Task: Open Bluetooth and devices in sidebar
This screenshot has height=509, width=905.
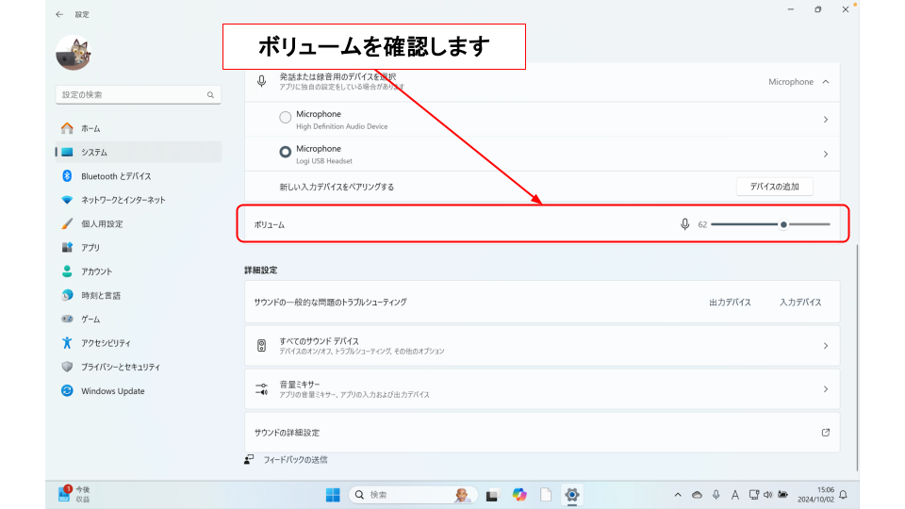Action: [115, 176]
